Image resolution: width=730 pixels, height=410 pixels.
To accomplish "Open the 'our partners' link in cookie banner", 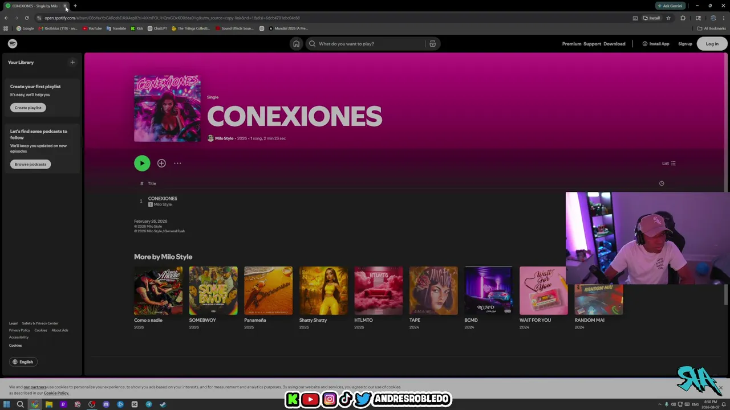I will click(35, 387).
